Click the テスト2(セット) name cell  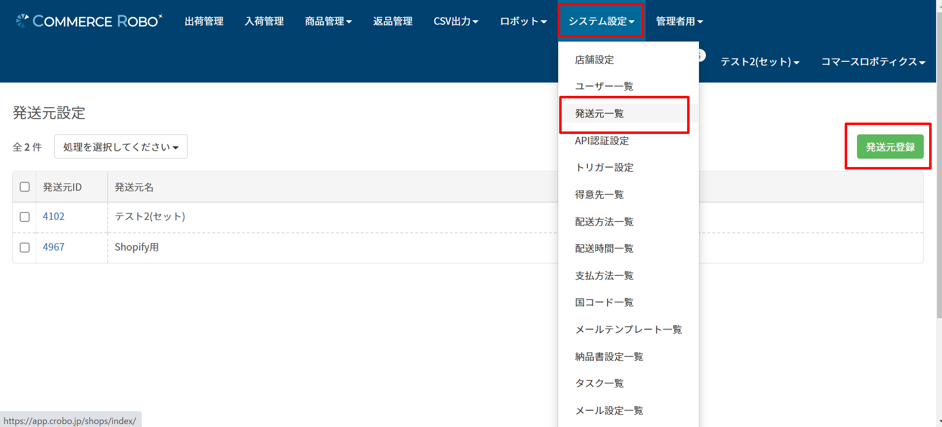(x=150, y=216)
